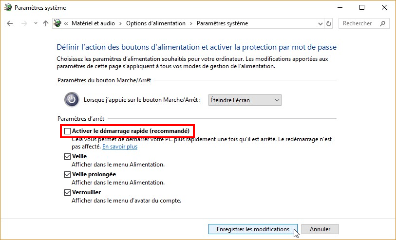Go to Options d'alimentation breadcrumb
396x240 pixels.
coord(156,23)
